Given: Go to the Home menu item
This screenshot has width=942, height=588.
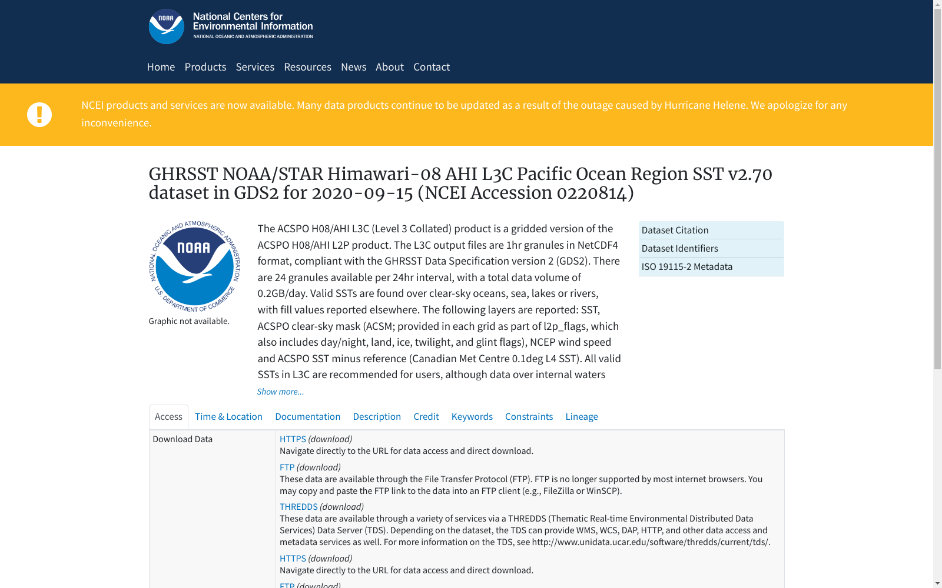Looking at the screenshot, I should pos(161,67).
